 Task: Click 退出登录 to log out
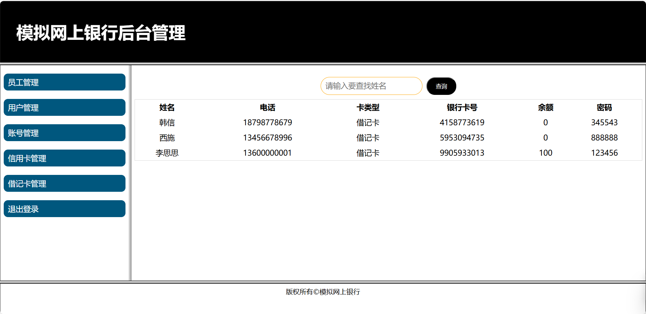[64, 209]
